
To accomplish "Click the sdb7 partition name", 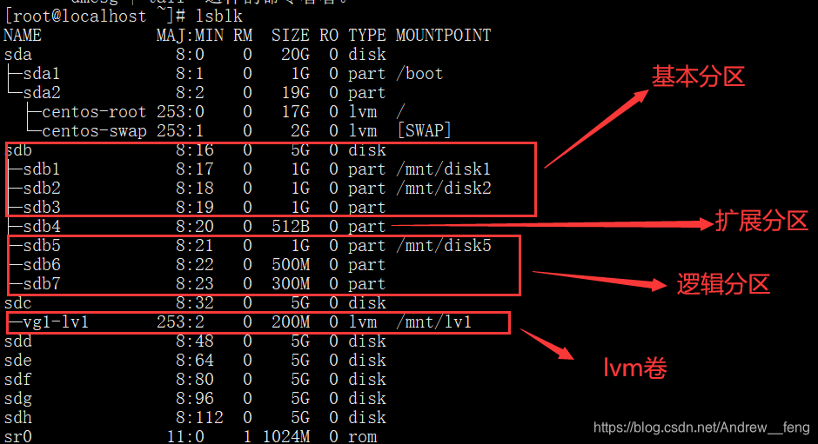I will (x=42, y=283).
